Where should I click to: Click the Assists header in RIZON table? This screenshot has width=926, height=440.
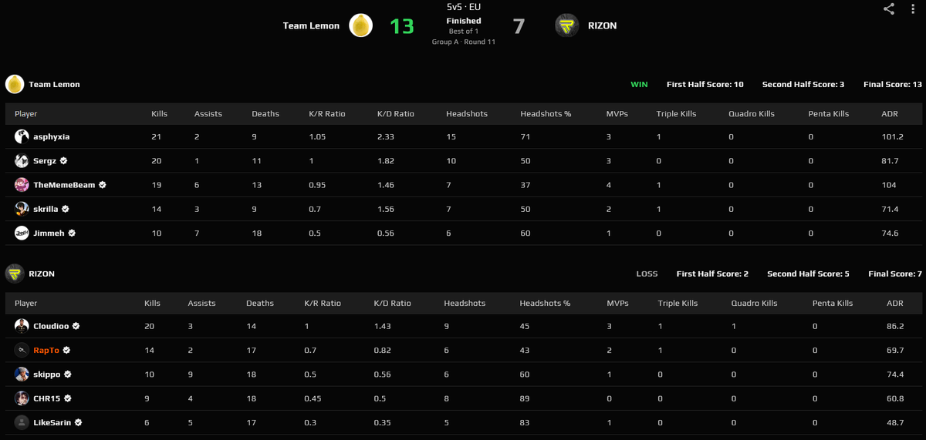pos(201,303)
